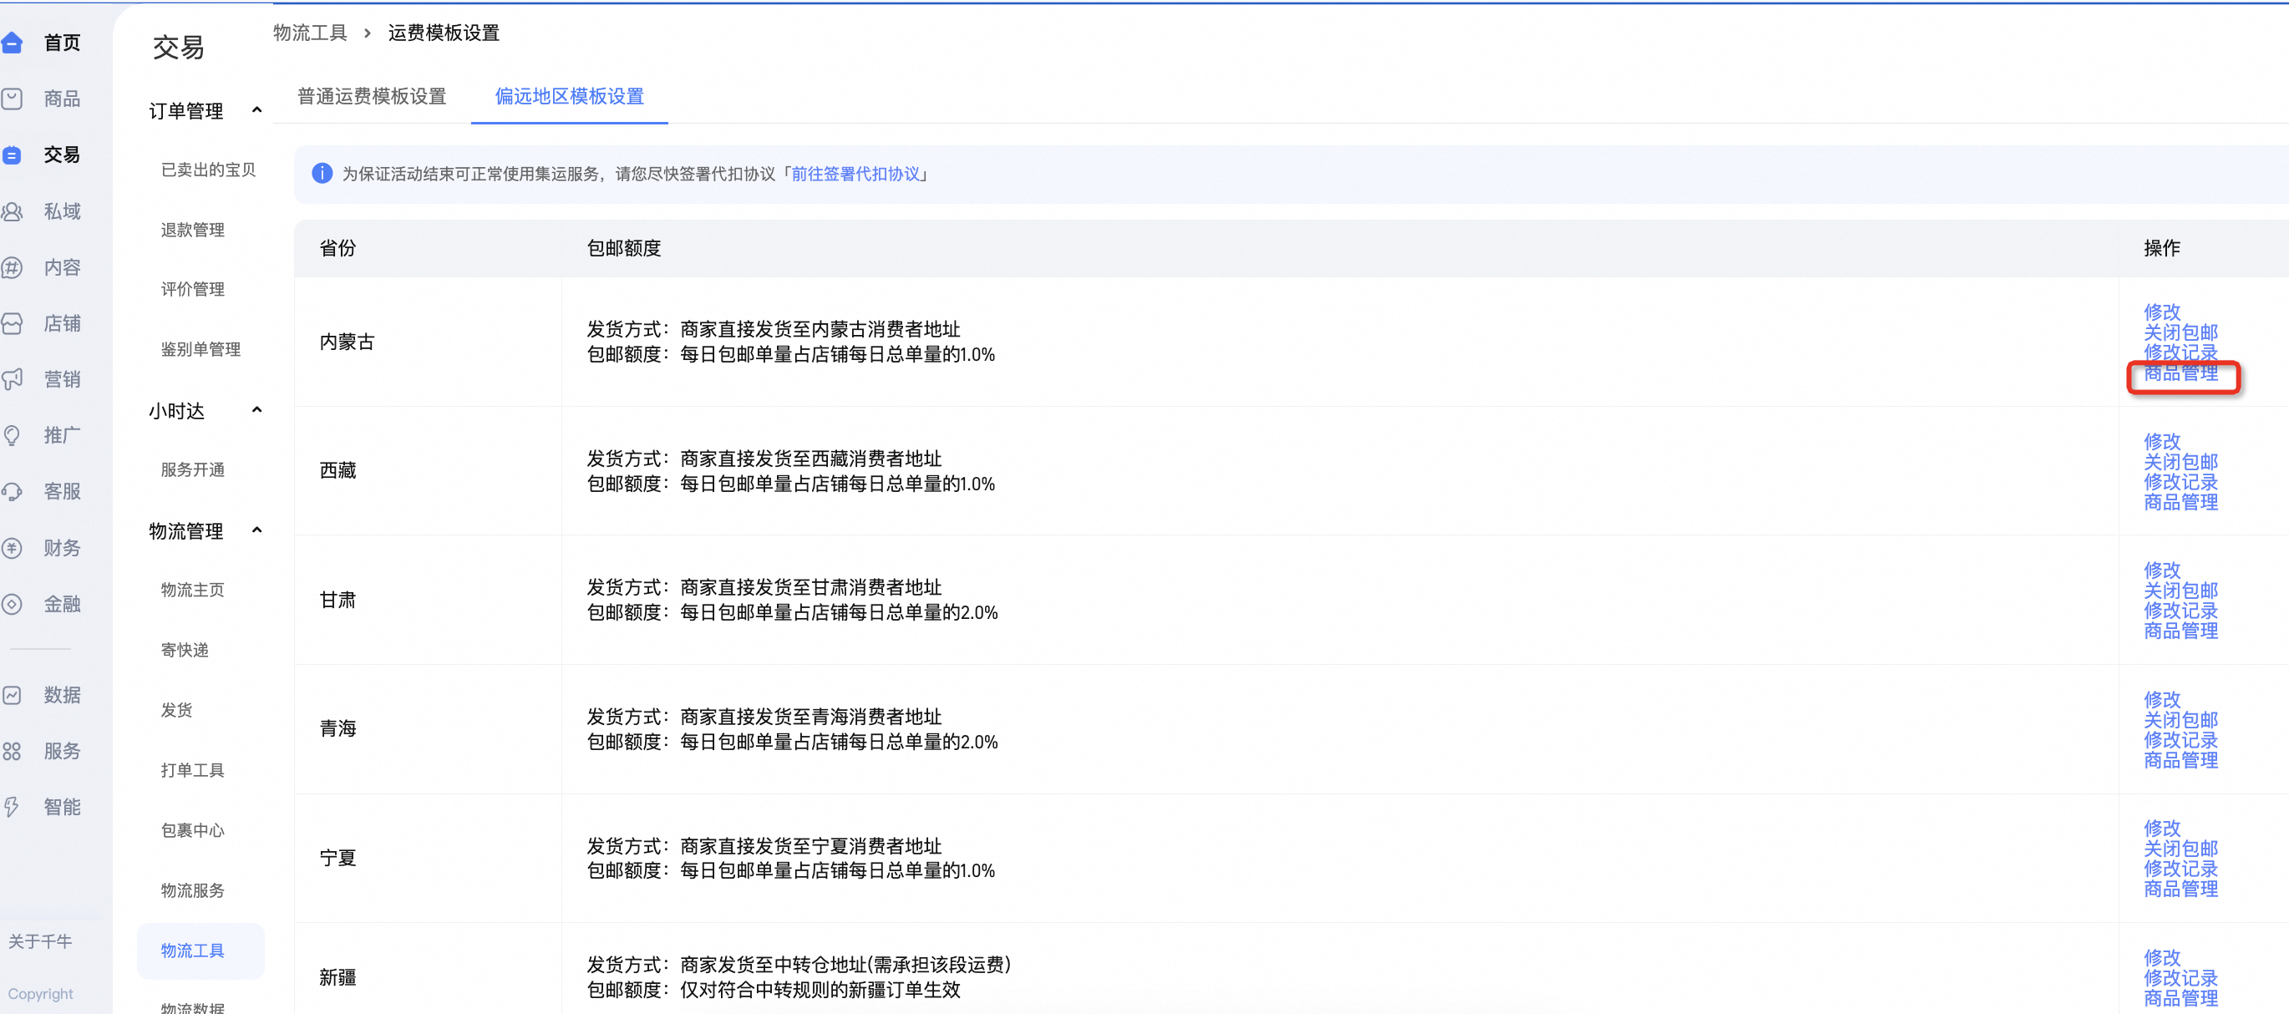
Task: Open 服务开通 under 小时达
Action: click(193, 470)
